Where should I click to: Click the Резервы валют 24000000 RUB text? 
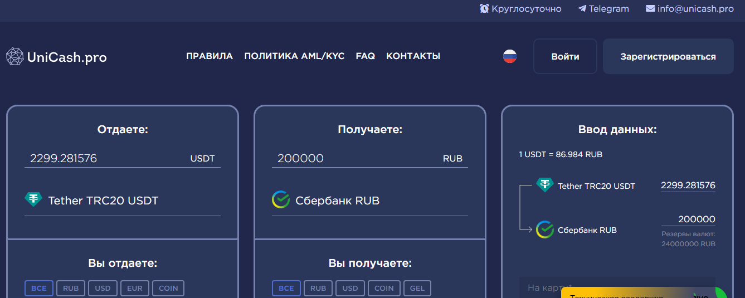pyautogui.click(x=688, y=239)
